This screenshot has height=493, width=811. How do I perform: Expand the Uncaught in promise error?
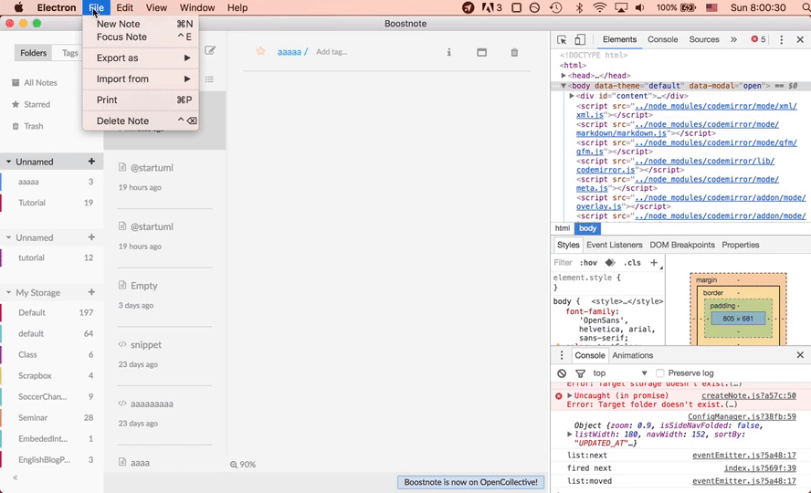(x=570, y=396)
